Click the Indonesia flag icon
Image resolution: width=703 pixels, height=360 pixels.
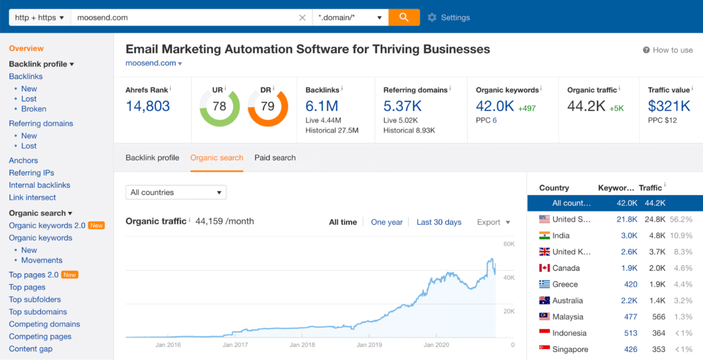(x=544, y=333)
